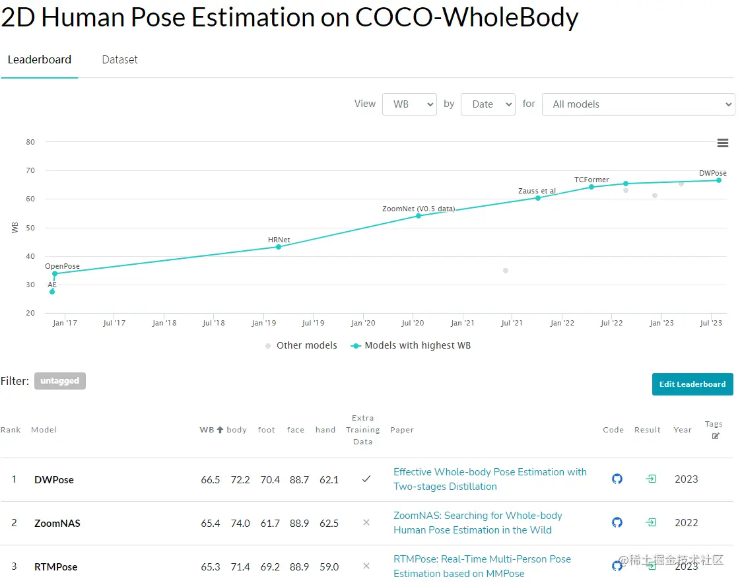740x583 pixels.
Task: Click WB column sort arrow
Action: (220, 430)
